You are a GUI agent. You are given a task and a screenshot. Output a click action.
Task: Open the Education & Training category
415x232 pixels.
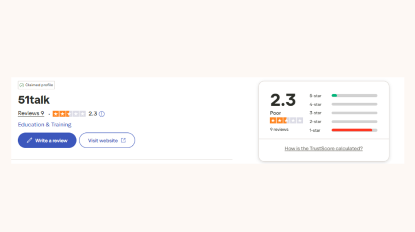point(44,124)
